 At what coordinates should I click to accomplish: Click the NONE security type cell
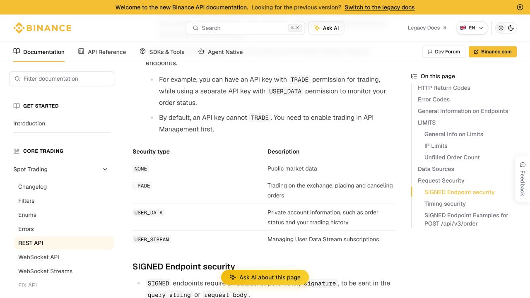(x=141, y=169)
